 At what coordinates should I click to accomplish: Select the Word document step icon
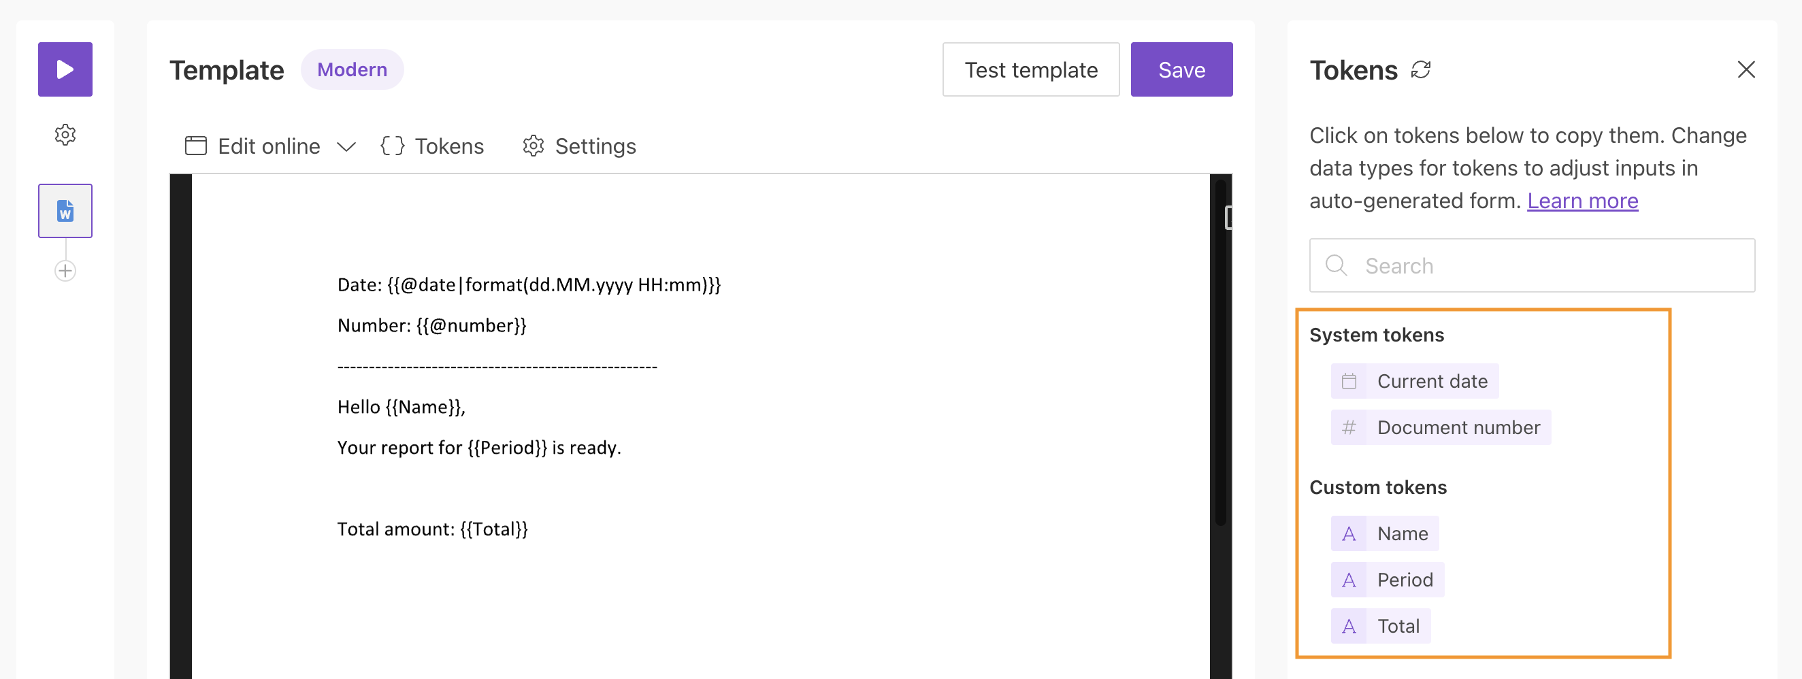[x=65, y=210]
